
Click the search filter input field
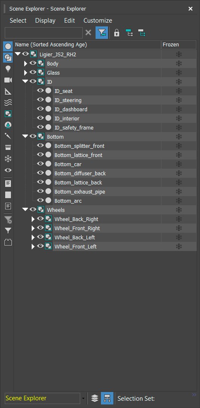click(44, 33)
